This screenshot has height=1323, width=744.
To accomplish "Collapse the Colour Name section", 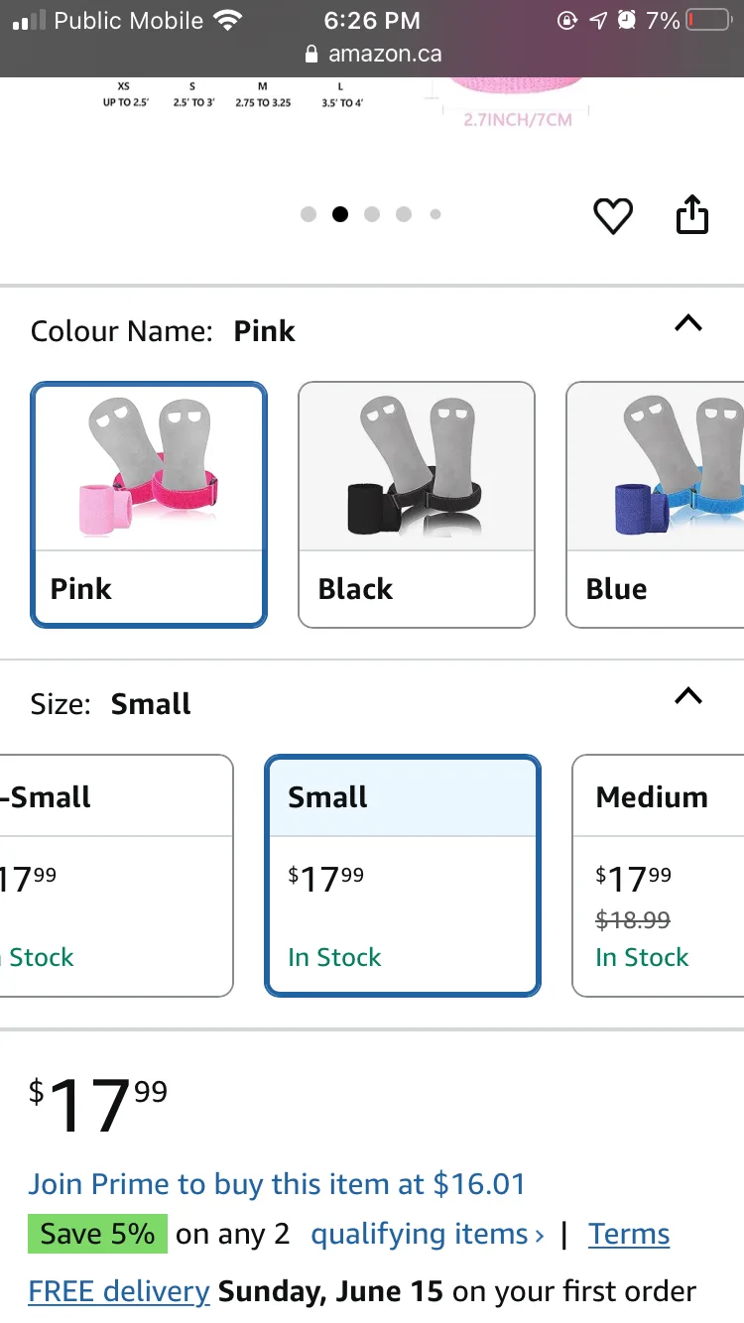I will [x=688, y=322].
